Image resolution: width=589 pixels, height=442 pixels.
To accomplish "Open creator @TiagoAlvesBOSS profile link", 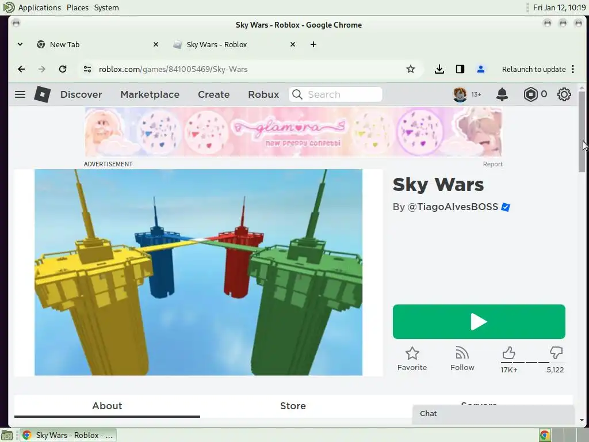I will 453,207.
